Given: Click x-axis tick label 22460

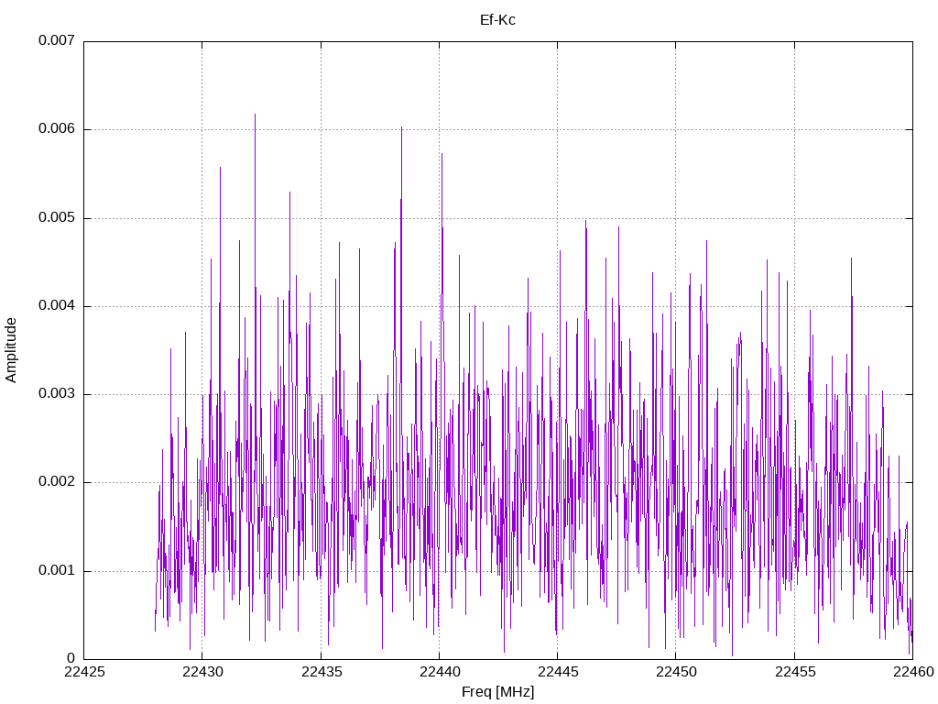Looking at the screenshot, I should coord(913,672).
